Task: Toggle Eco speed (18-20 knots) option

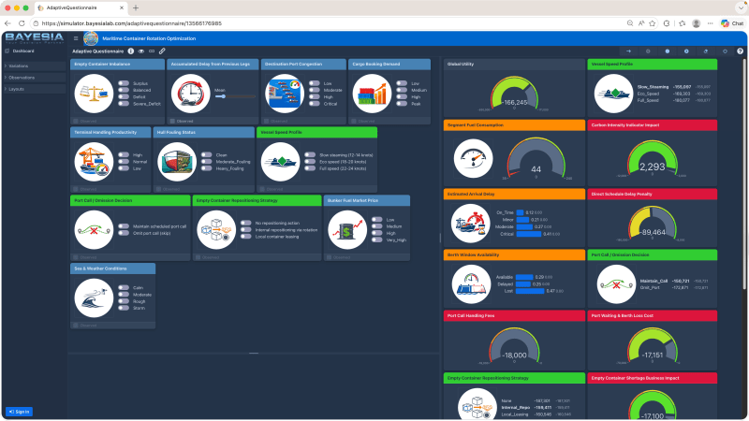Action: coord(310,162)
